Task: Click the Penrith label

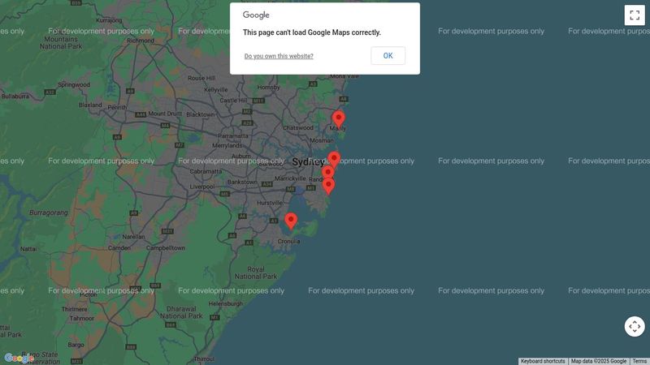Action: point(117,107)
